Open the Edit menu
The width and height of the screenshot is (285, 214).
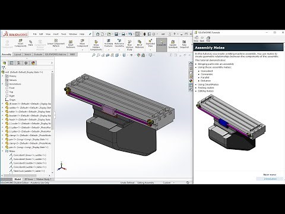(41, 34)
